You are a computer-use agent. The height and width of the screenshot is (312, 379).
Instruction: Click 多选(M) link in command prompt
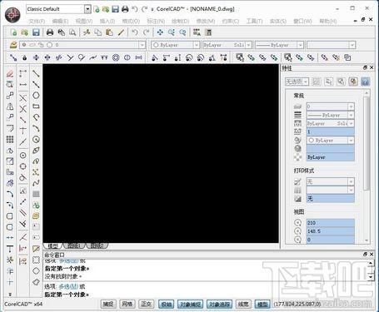point(68,286)
